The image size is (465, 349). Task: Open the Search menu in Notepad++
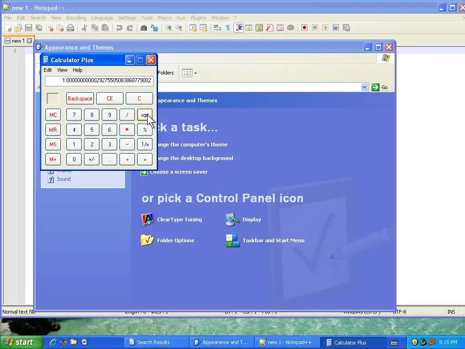[x=38, y=18]
